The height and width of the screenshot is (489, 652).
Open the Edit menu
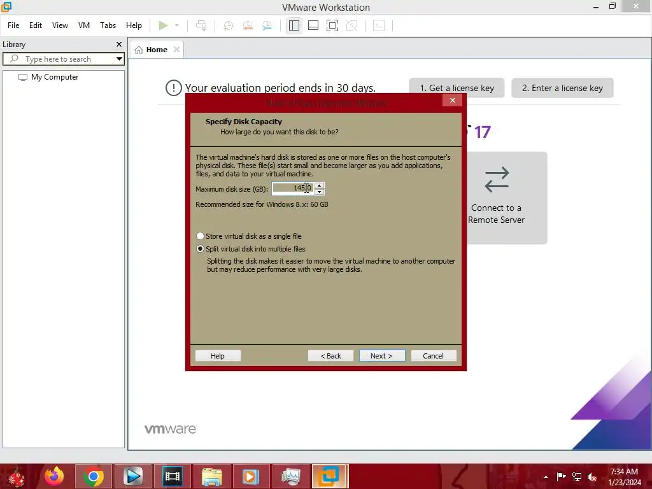tap(36, 25)
